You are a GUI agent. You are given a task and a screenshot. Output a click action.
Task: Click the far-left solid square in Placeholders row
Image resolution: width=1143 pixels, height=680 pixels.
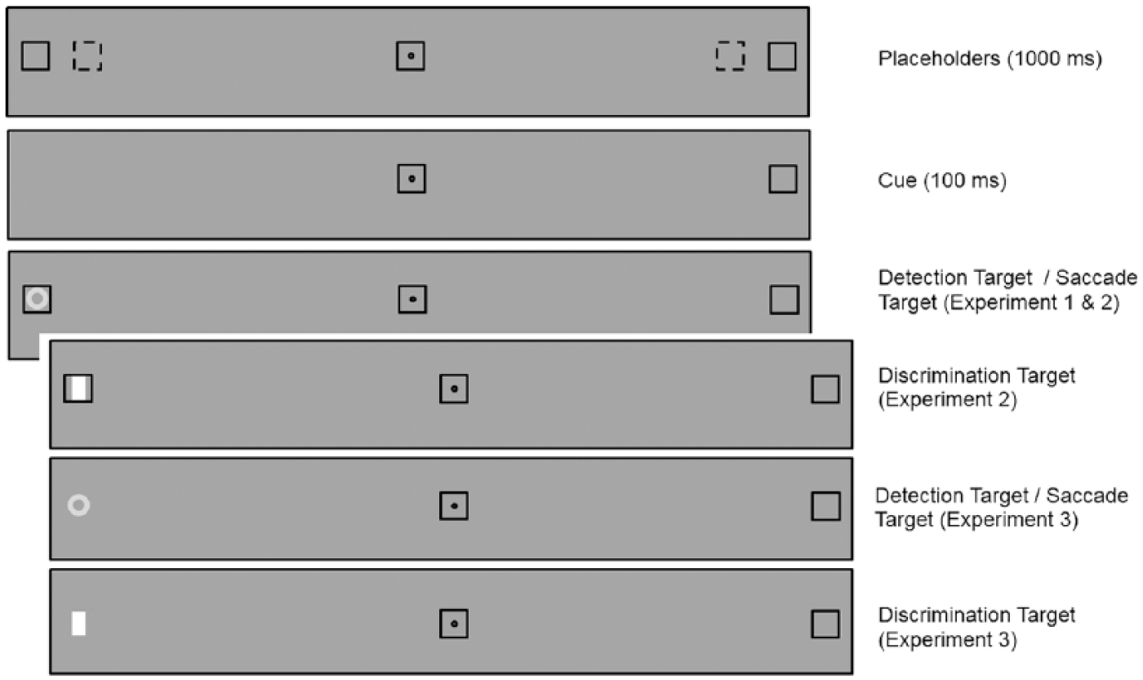coord(35,56)
